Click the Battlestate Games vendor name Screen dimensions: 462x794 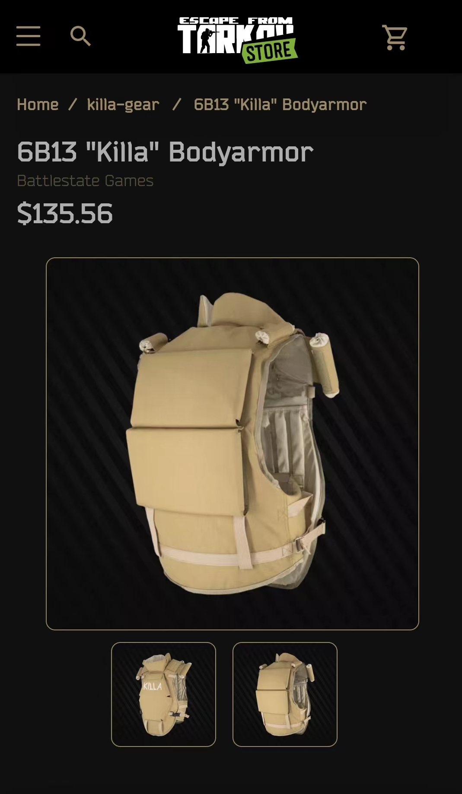coord(85,180)
